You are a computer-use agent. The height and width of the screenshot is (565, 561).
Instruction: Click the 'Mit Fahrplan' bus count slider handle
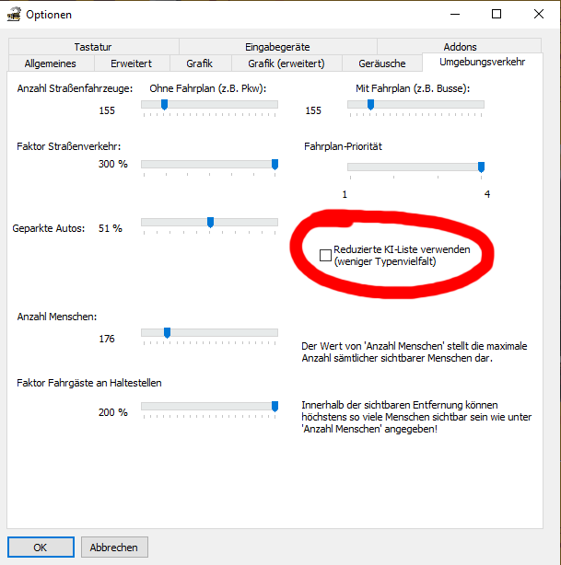(x=370, y=105)
